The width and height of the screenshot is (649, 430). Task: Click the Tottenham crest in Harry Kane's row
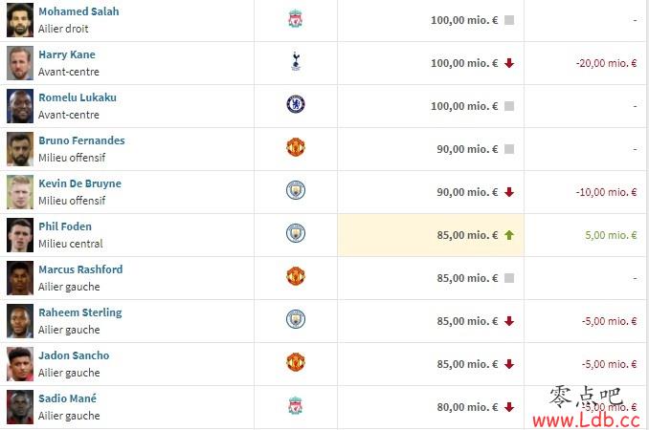tap(296, 61)
